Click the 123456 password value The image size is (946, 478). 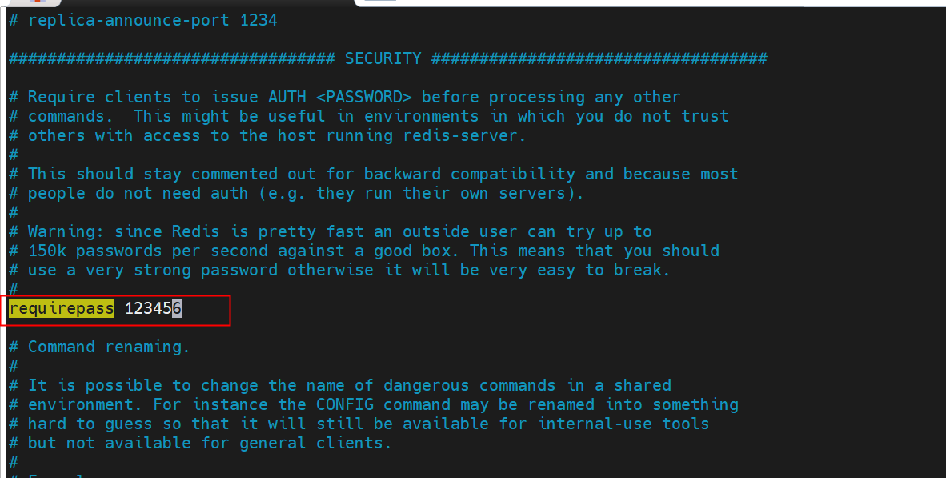coord(153,308)
